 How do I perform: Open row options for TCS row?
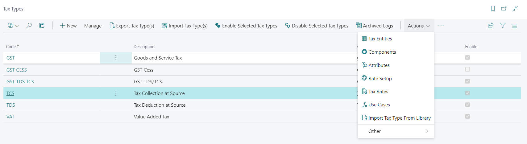116,93
